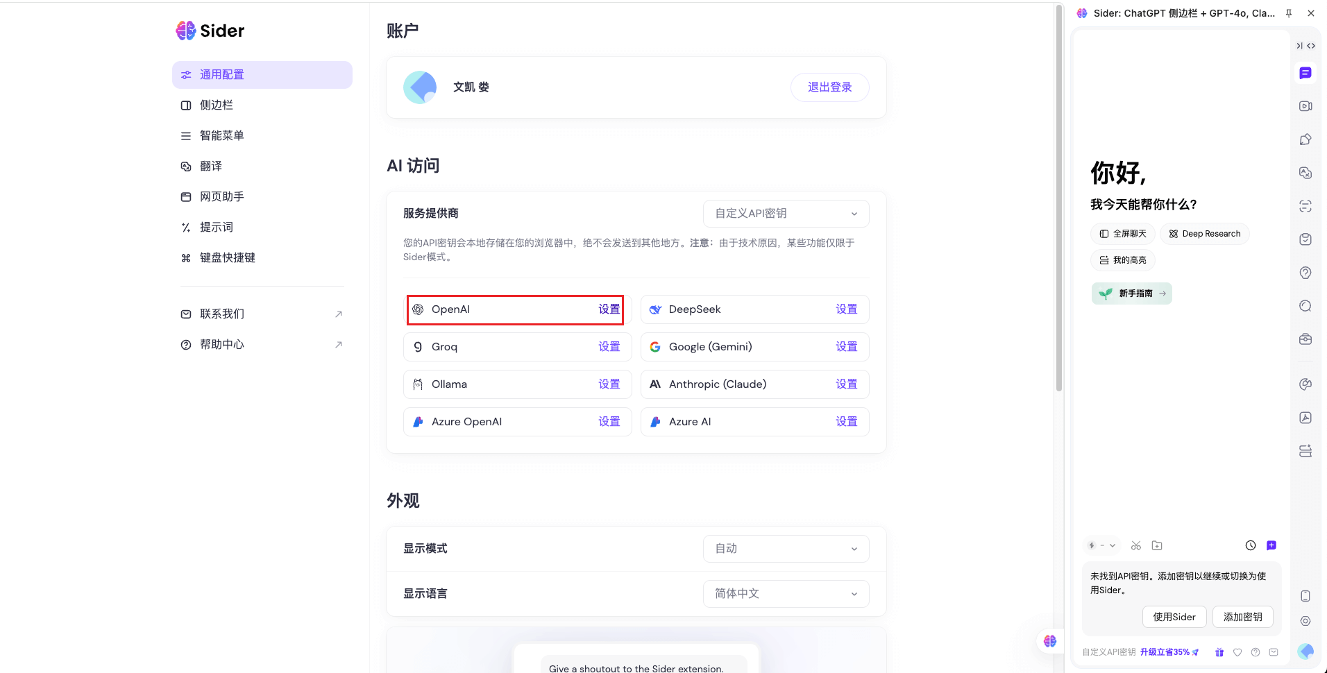Open OpenAI 设置 in the red highlighted row

click(609, 309)
